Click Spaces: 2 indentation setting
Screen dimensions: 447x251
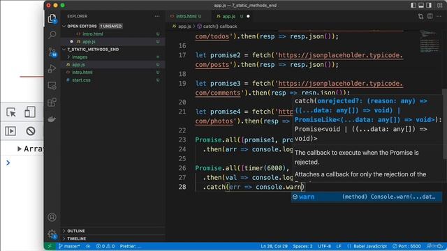click(302, 246)
